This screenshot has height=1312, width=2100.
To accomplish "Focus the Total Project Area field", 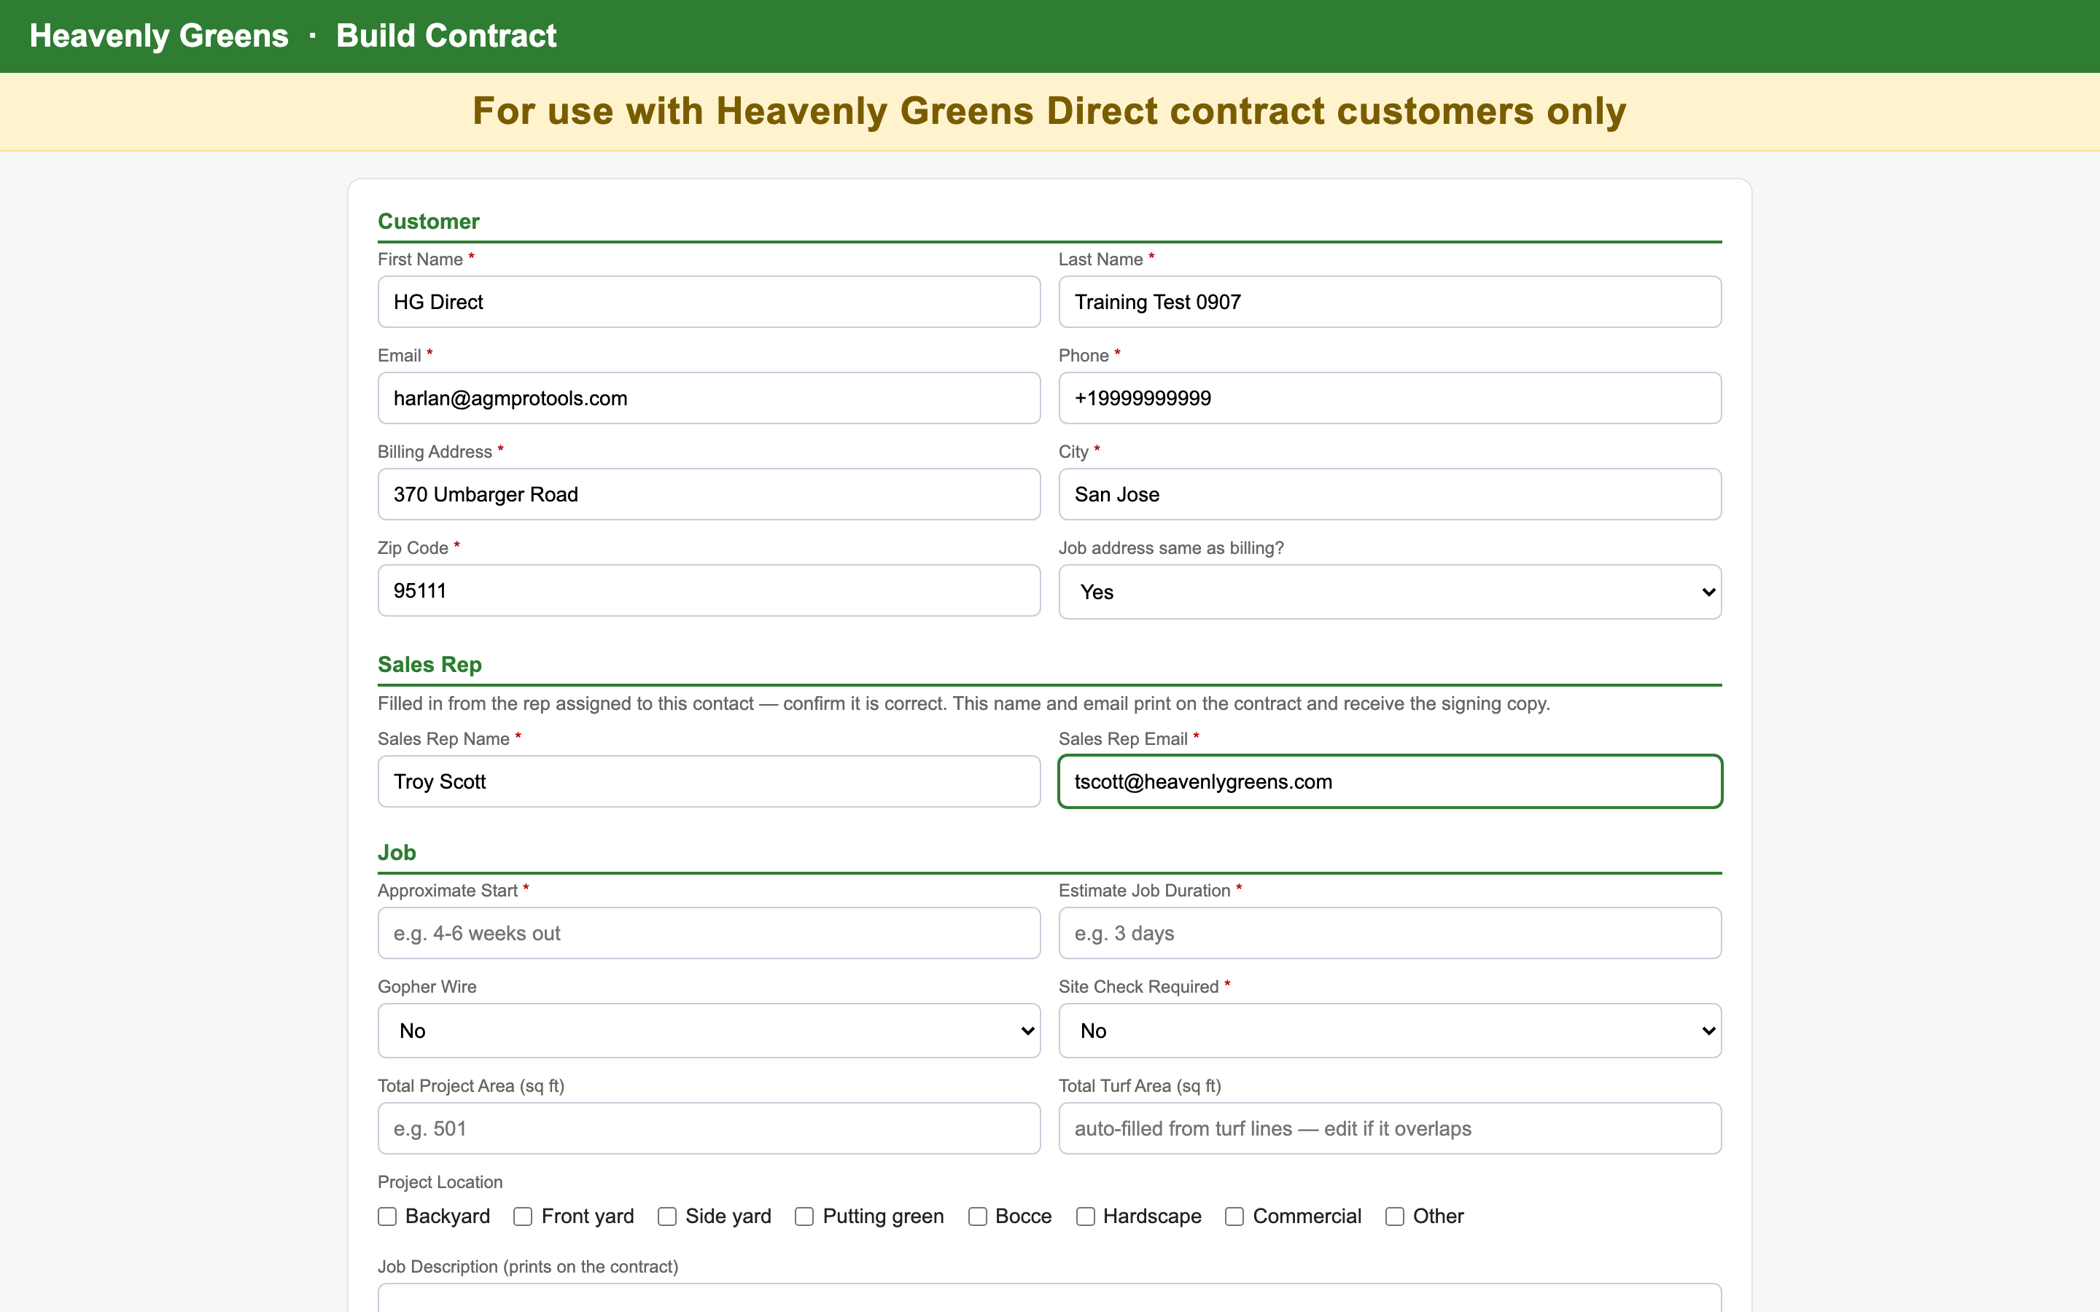I will [709, 1129].
